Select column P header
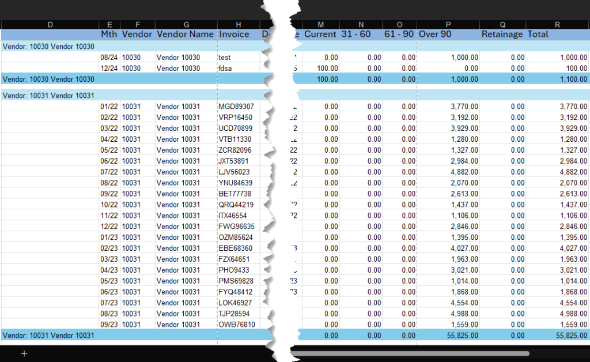590x362 pixels. coord(448,24)
